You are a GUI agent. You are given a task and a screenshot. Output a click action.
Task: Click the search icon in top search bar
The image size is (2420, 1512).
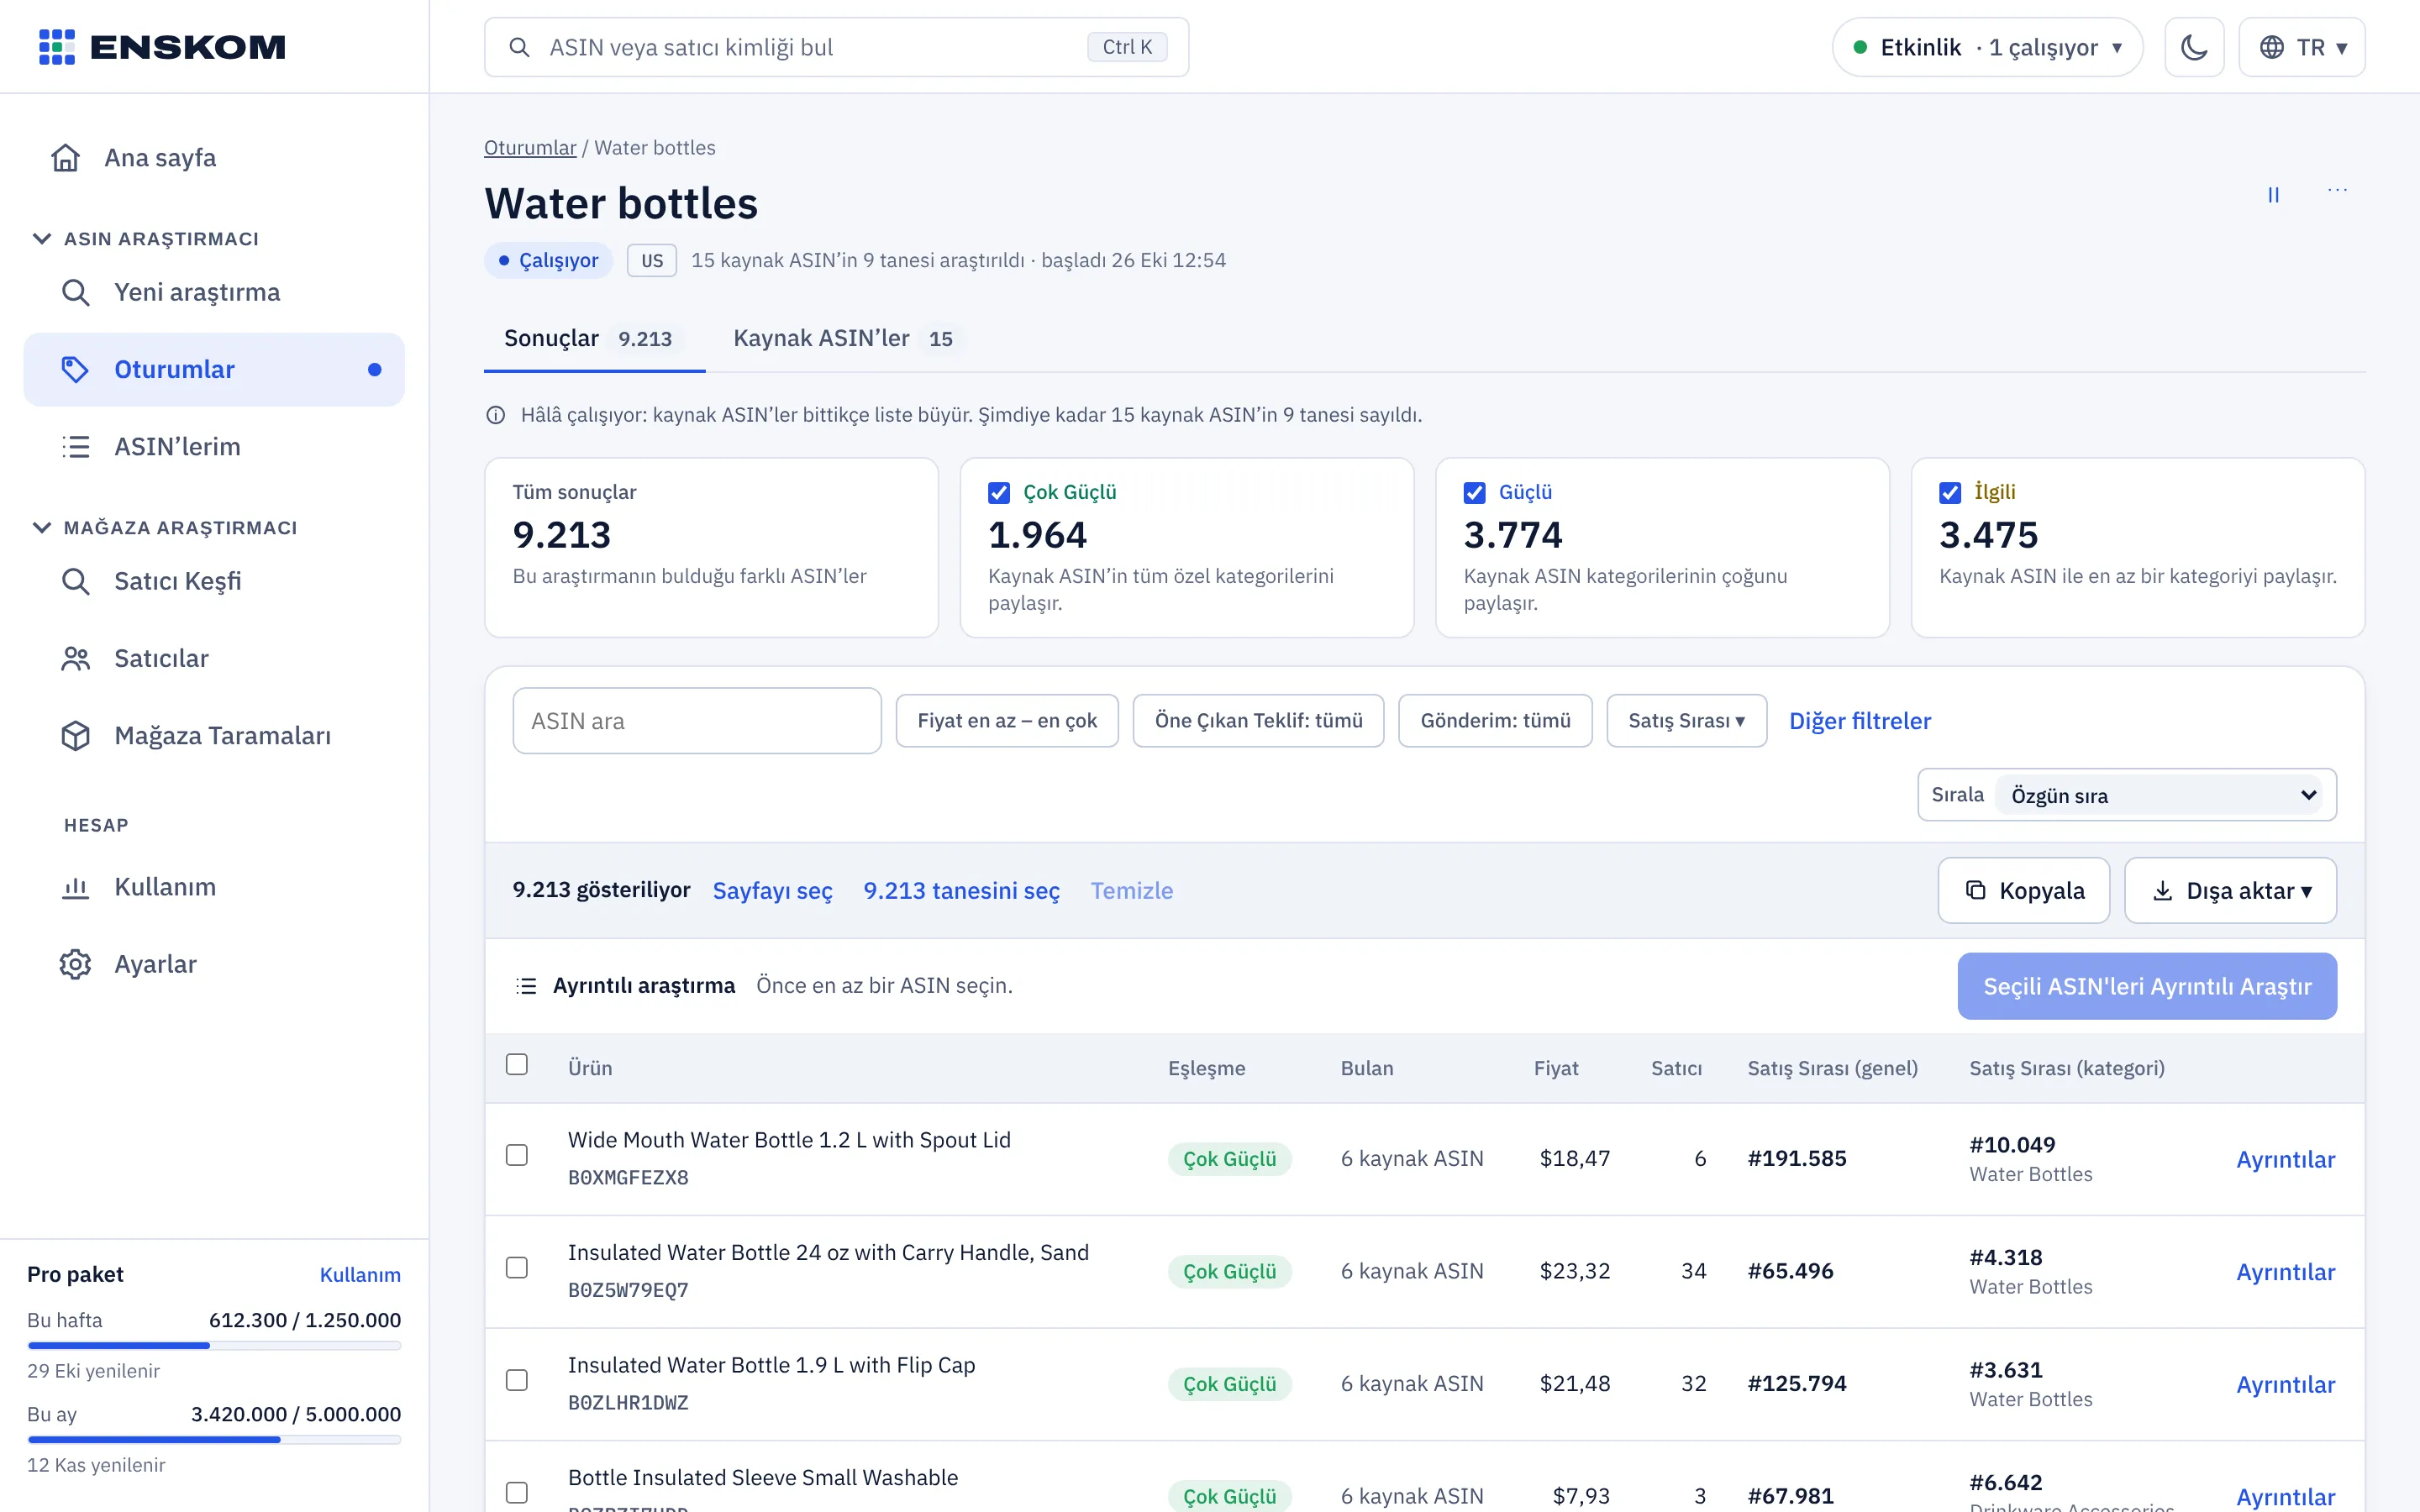(519, 47)
